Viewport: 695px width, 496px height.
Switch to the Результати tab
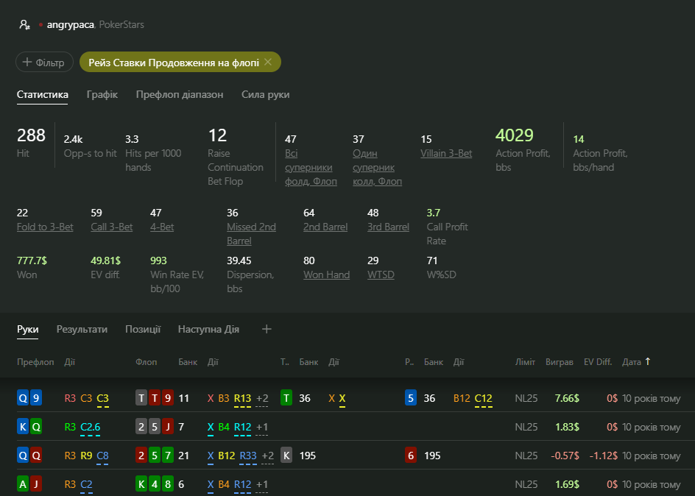pyautogui.click(x=82, y=329)
